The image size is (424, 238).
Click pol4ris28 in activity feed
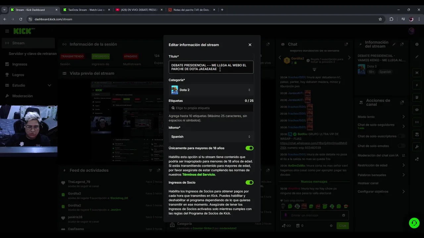[x=75, y=217]
